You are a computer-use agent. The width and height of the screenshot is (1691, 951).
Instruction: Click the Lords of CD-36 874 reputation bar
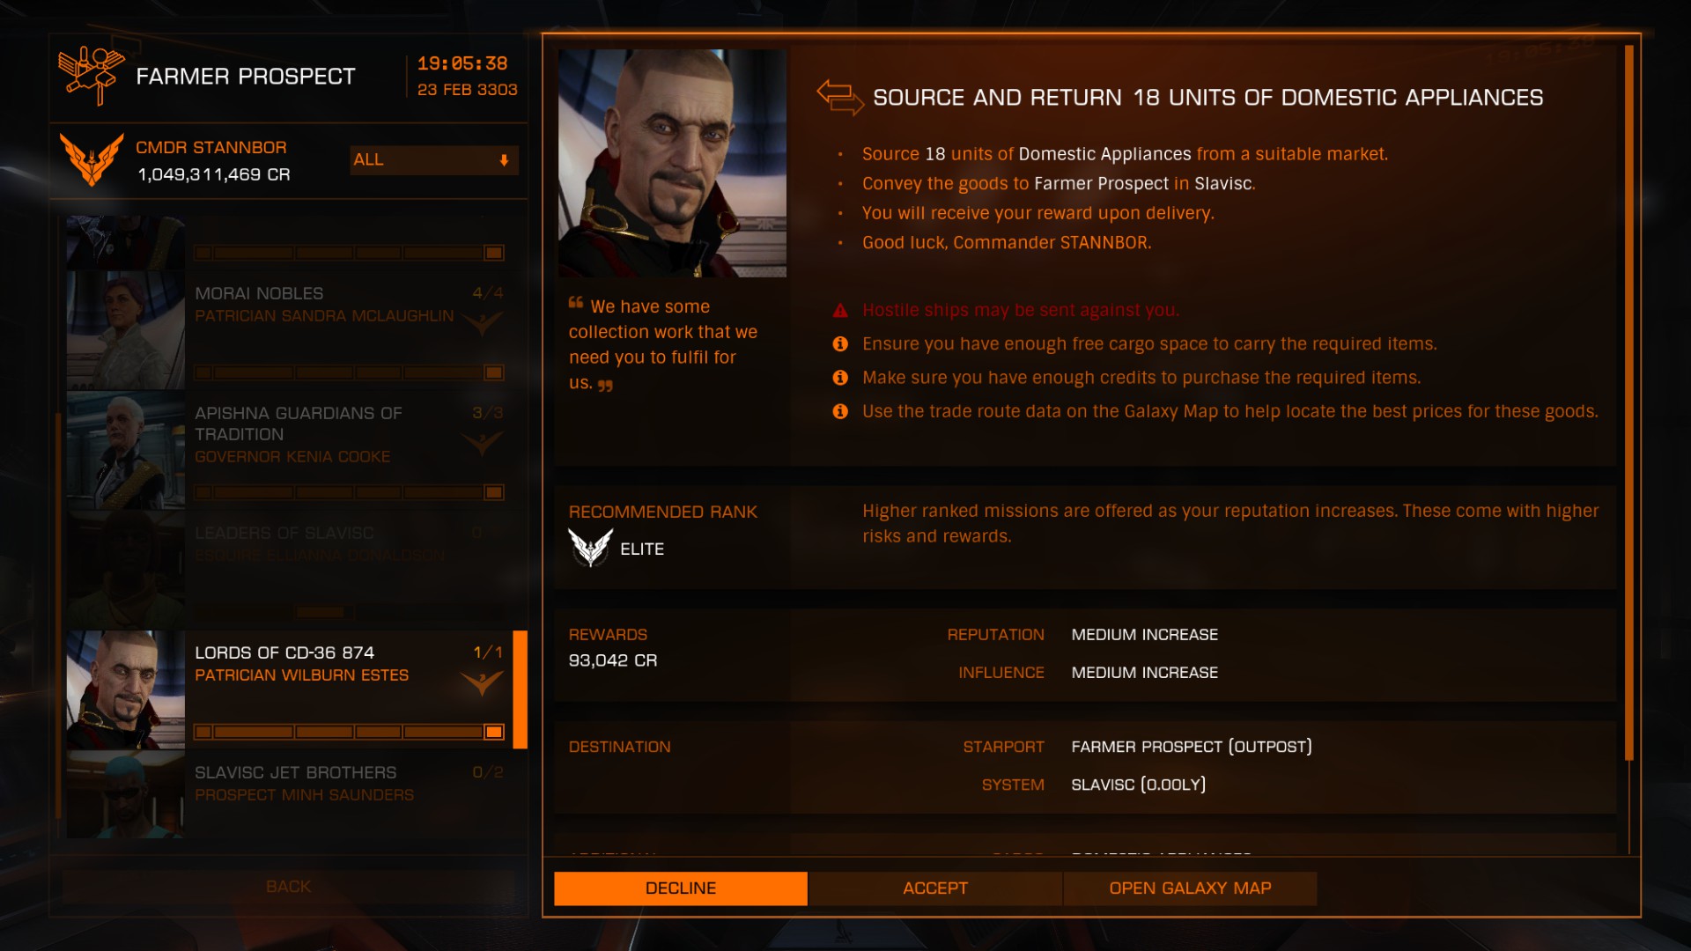point(349,732)
